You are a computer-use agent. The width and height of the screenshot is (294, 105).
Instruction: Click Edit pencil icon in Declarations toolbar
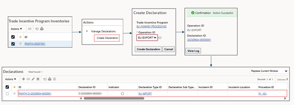pos(33,79)
